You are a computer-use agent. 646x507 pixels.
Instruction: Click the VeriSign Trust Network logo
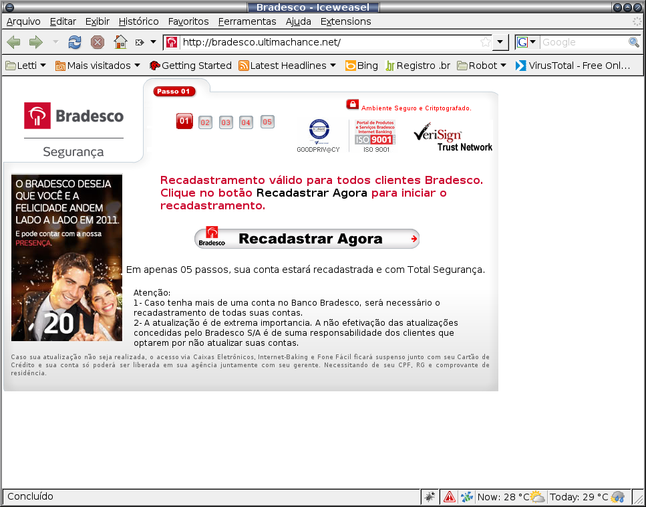tap(453, 137)
